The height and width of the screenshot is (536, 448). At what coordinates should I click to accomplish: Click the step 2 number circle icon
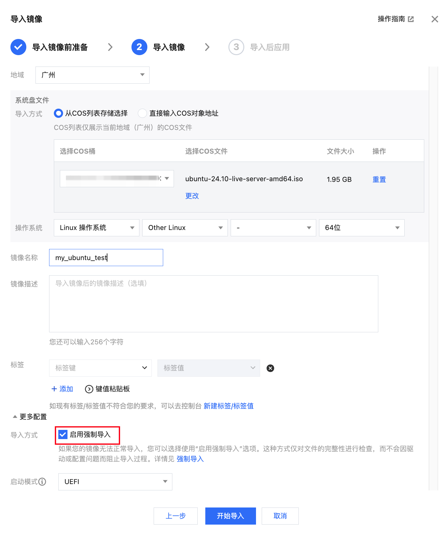139,47
